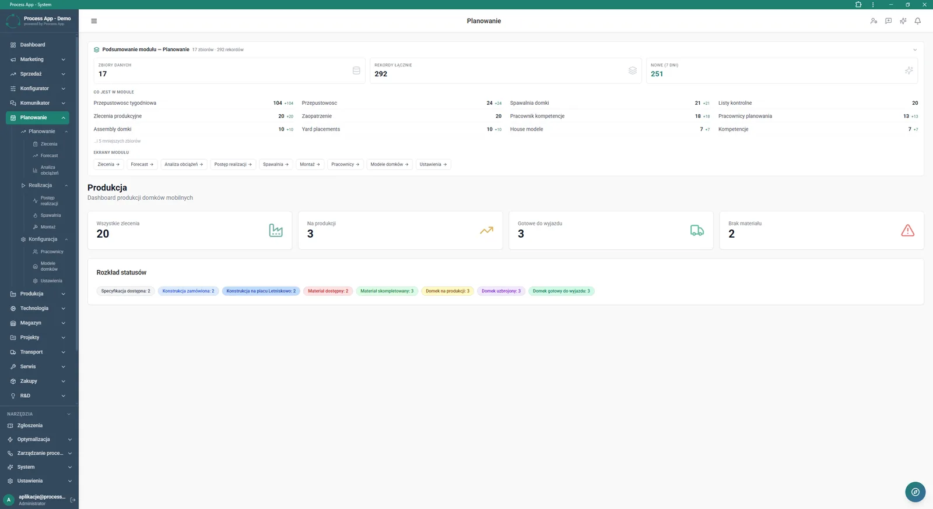Collapse the module summary panel chevron

point(915,50)
